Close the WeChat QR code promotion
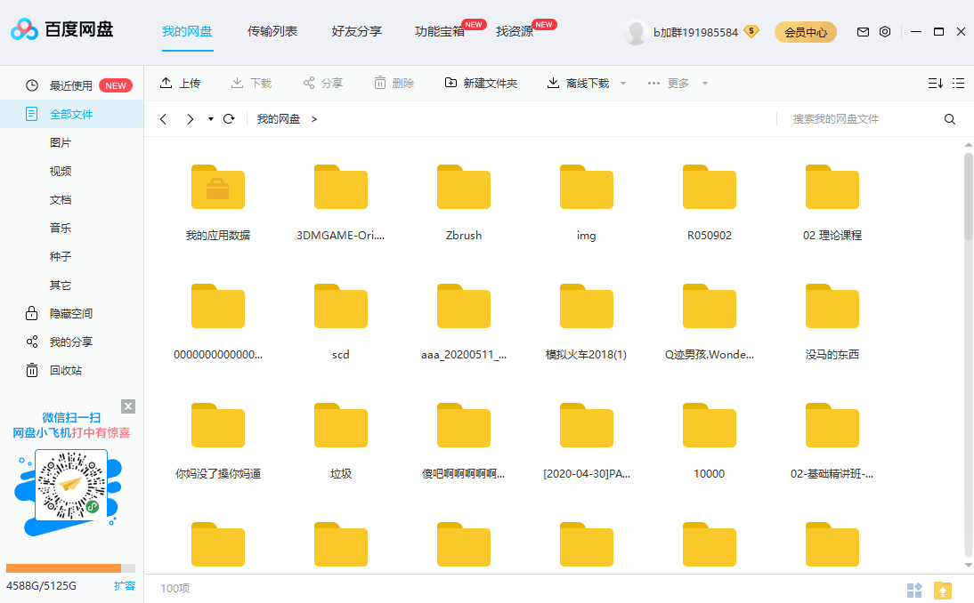Image resolution: width=974 pixels, height=603 pixels. pyautogui.click(x=128, y=406)
